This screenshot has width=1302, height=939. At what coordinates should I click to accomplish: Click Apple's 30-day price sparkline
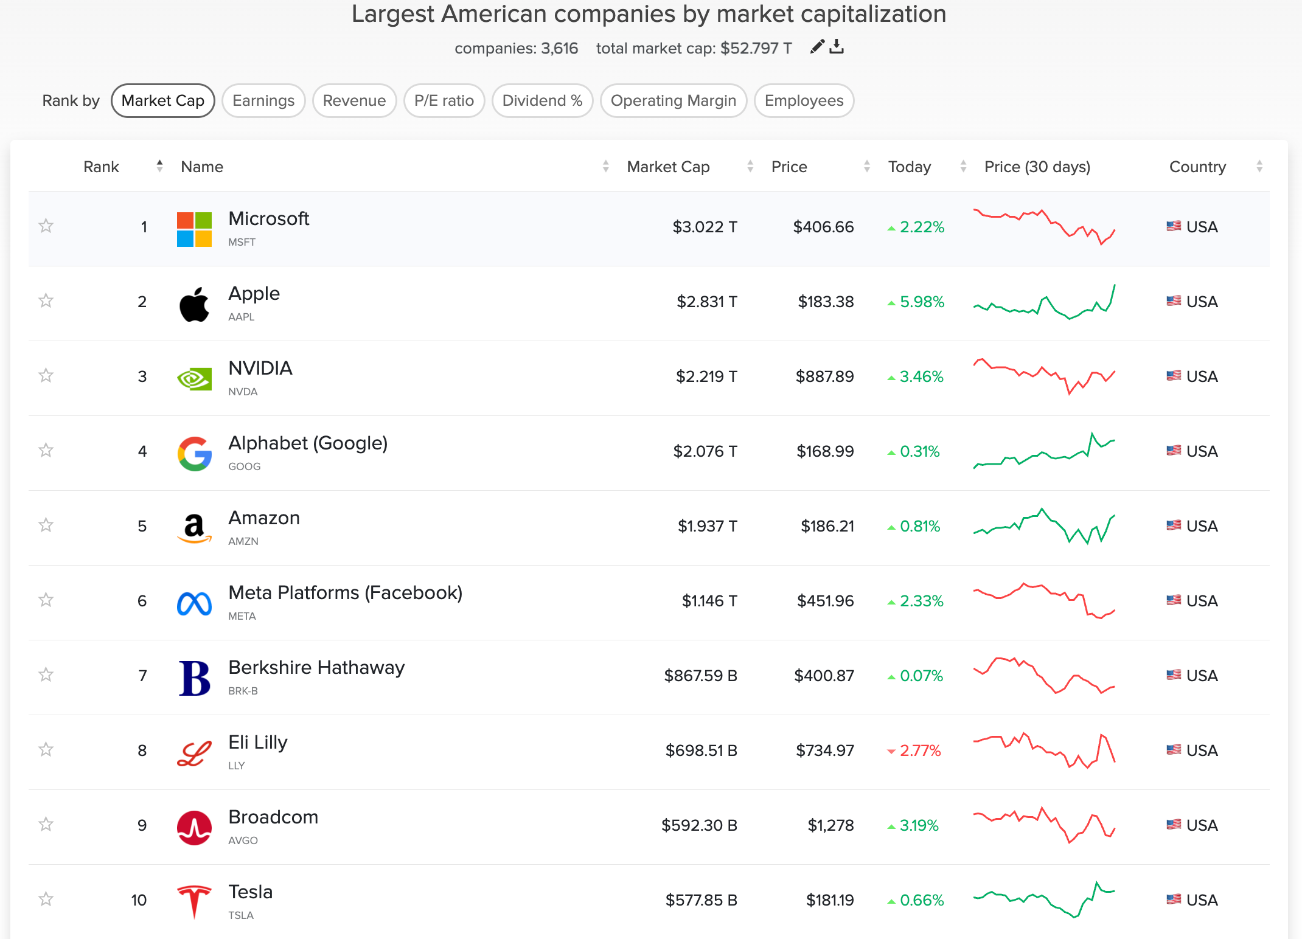click(x=1044, y=301)
